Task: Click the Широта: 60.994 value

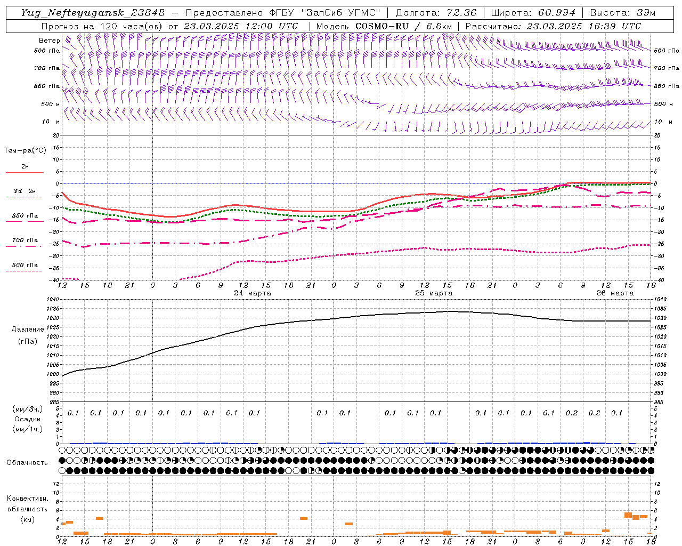Action: click(533, 13)
